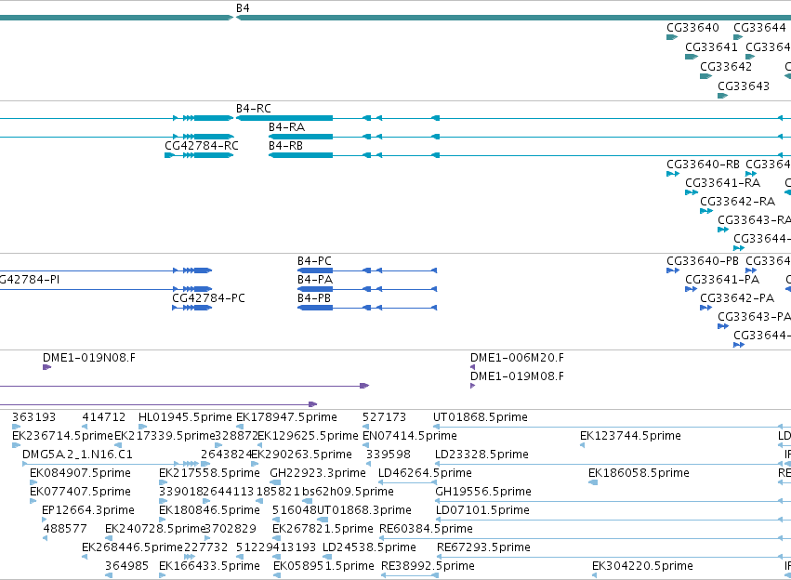Click the DMG5A.2_1.N16.C1 label
This screenshot has width=791, height=580.
(x=78, y=455)
